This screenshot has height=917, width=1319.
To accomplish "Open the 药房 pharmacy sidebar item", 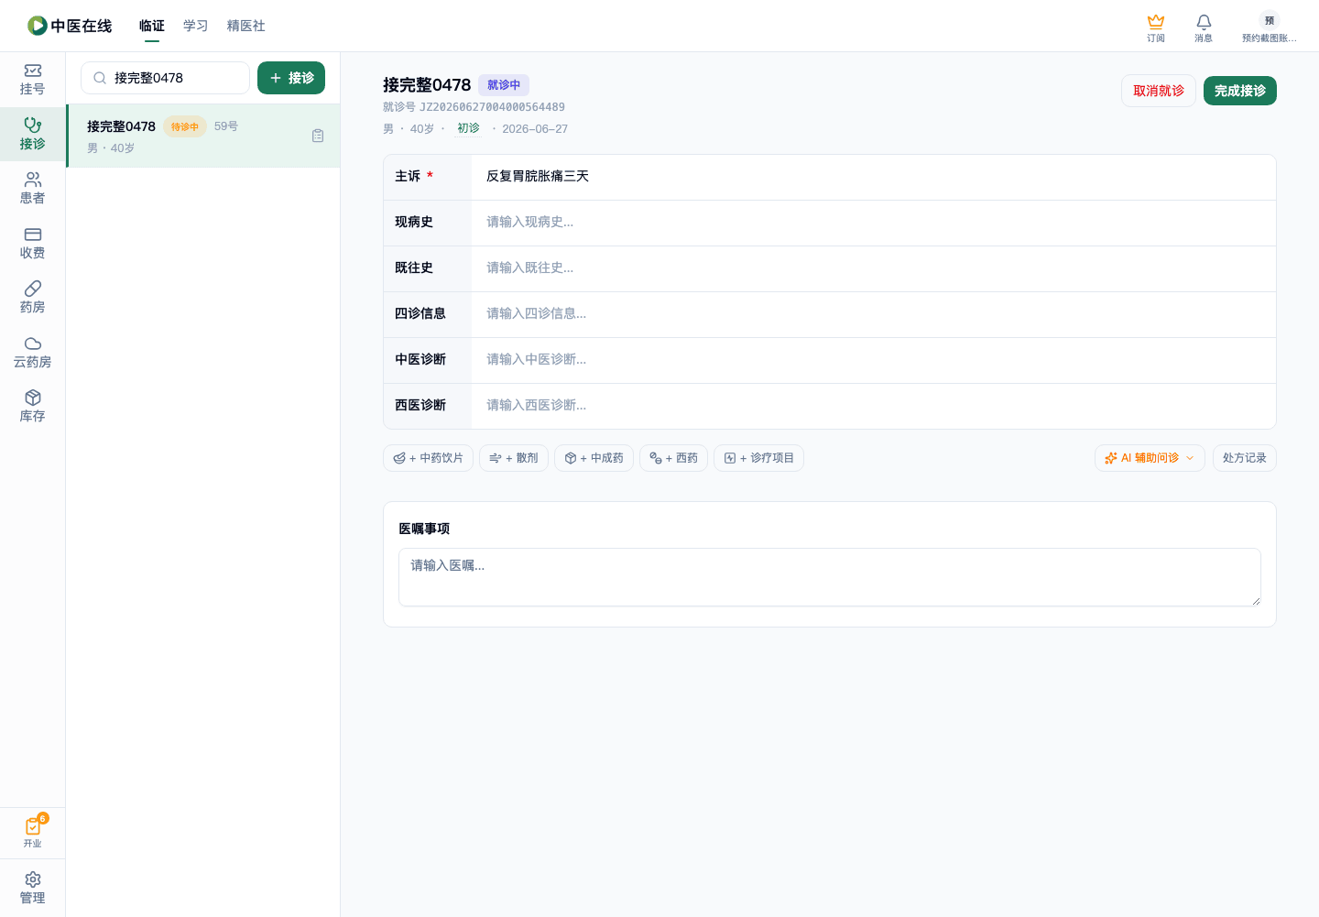I will point(33,298).
